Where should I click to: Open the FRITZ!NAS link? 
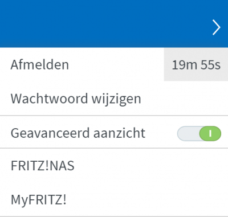point(114,165)
